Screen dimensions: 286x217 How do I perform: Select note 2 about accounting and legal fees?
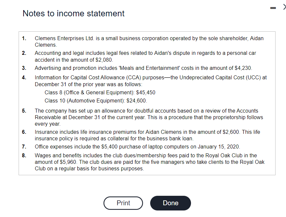[x=145, y=56]
